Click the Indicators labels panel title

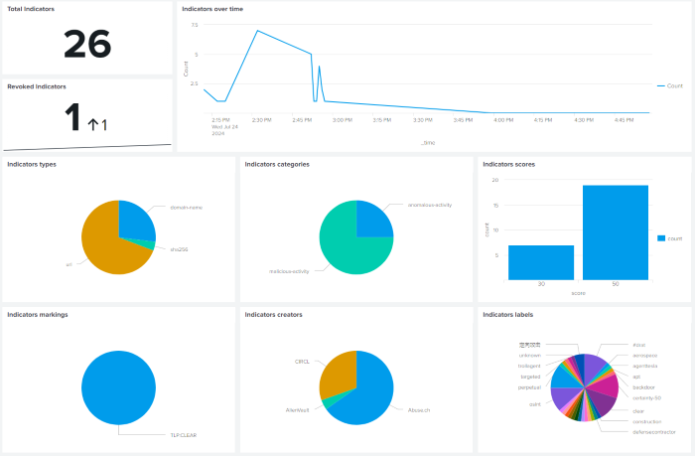[x=508, y=315]
